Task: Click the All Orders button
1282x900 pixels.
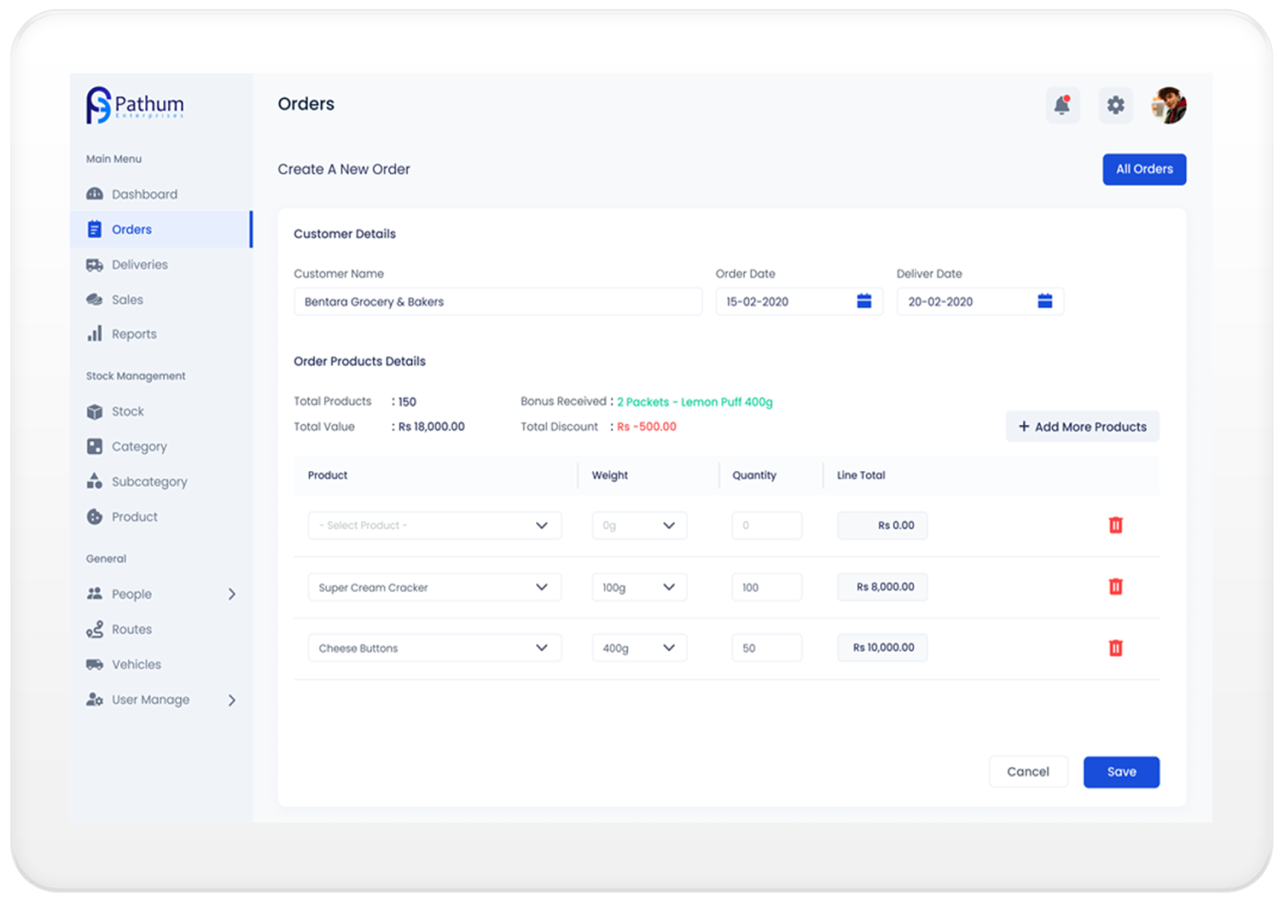Action: (x=1144, y=168)
